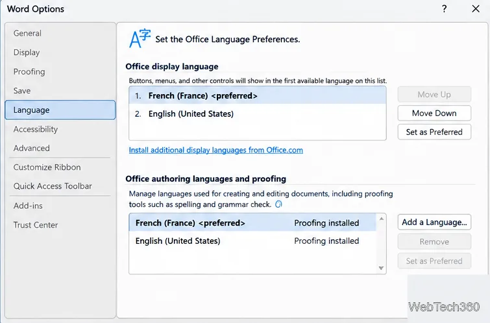490x323 pixels.
Task: Select English (United States) authoring language row
Action: point(252,241)
